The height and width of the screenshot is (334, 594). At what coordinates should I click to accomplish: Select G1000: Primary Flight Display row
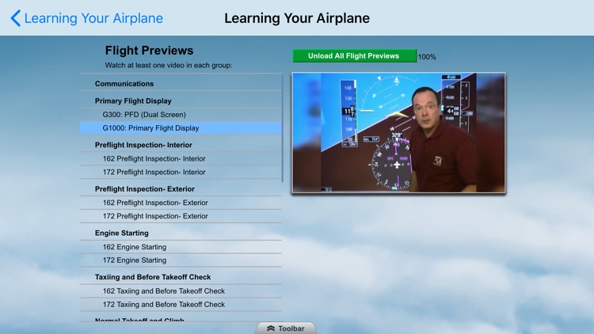pyautogui.click(x=181, y=128)
